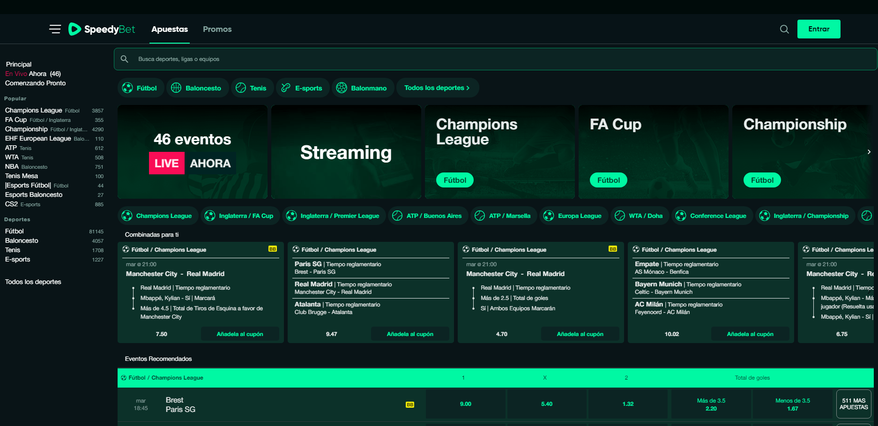Open the Streaming banner
The image size is (878, 426).
click(346, 152)
